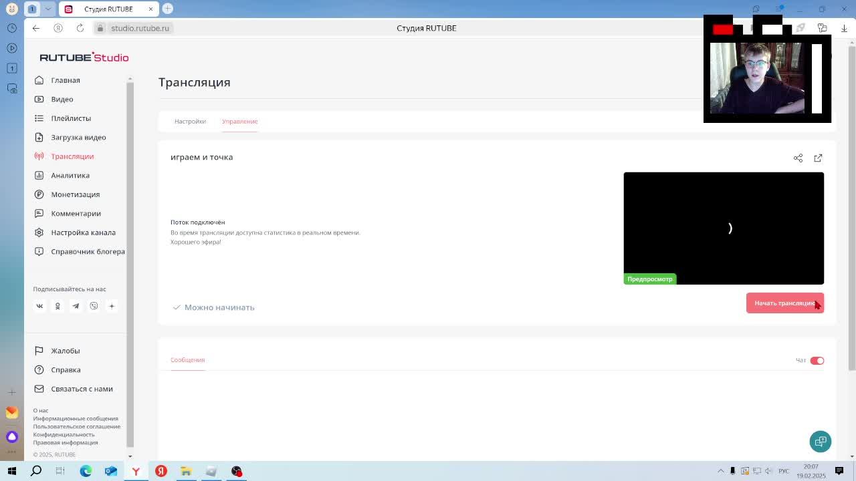Open Правовая информация footer link
Image resolution: width=856 pixels, height=481 pixels.
[x=66, y=443]
